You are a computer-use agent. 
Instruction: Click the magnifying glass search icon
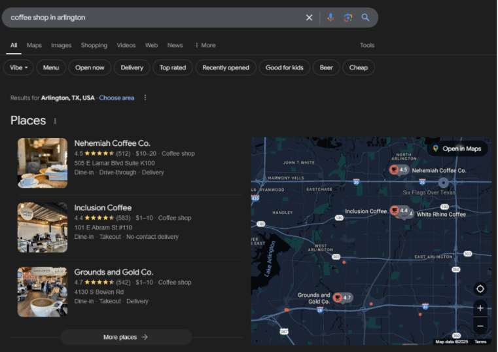click(x=365, y=18)
